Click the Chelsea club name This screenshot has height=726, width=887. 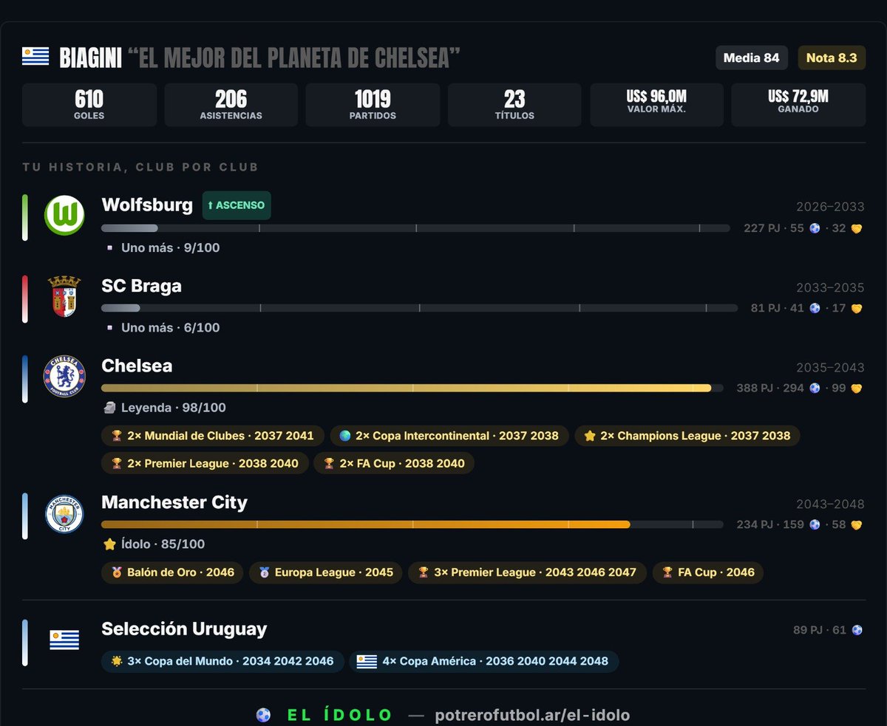(x=137, y=366)
